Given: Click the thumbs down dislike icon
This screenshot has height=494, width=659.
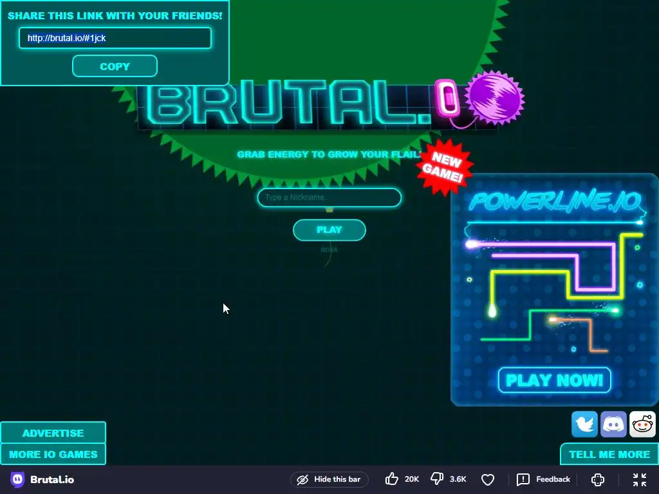Looking at the screenshot, I should click(437, 479).
